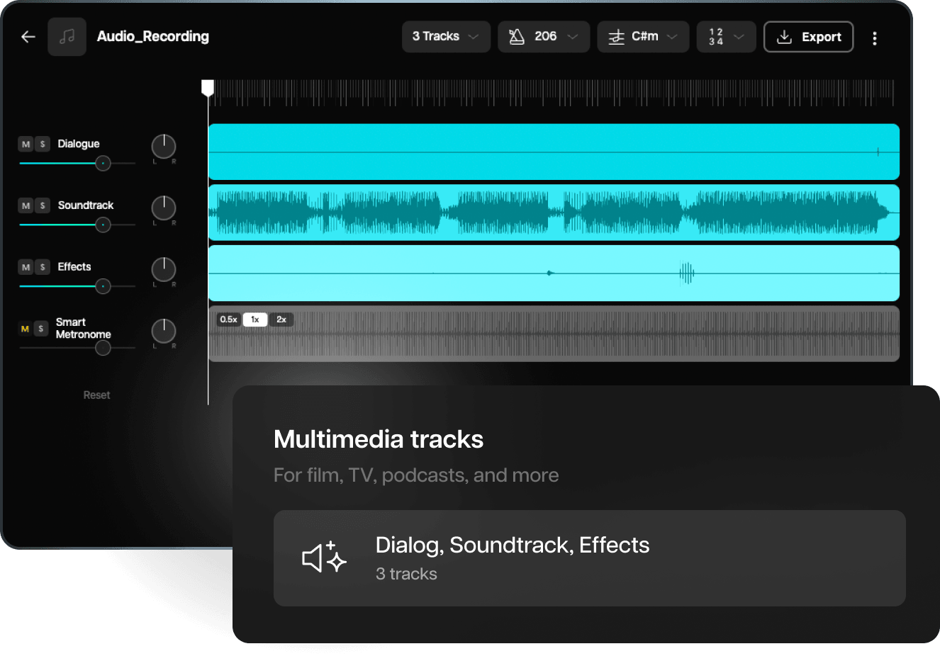Click the speaker sparkle icon
Image resolution: width=940 pixels, height=656 pixels.
[324, 558]
